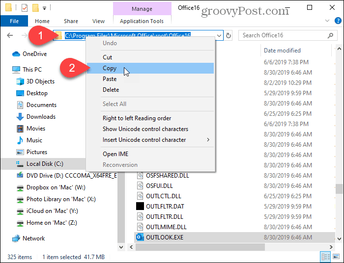Click the file list vertical scroll up arrow

coord(339,49)
